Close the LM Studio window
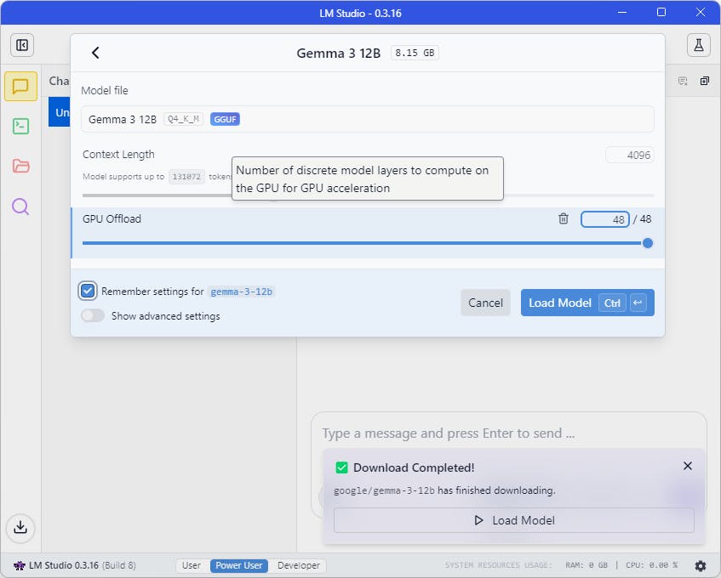Screen dimensions: 721x578 pyautogui.click(x=701, y=13)
